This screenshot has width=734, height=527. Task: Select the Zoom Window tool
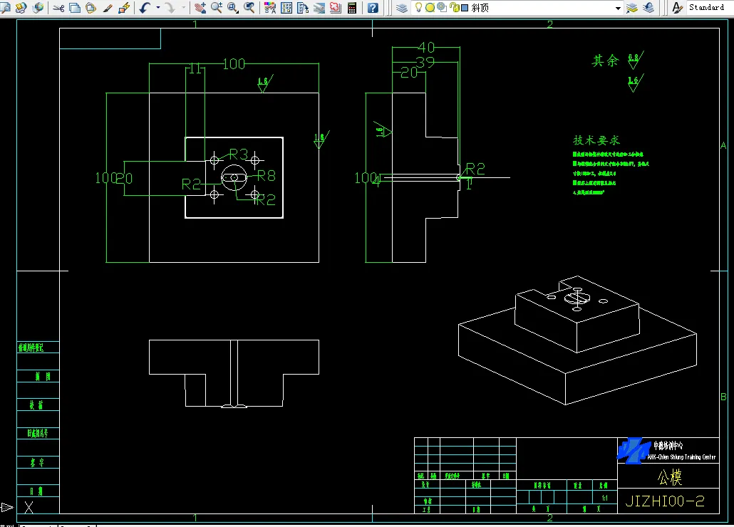pyautogui.click(x=232, y=8)
